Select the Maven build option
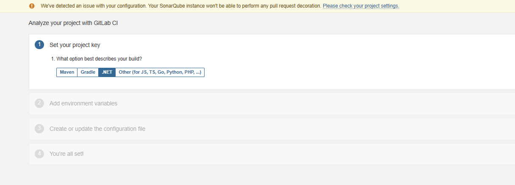515x185 pixels. tap(67, 72)
